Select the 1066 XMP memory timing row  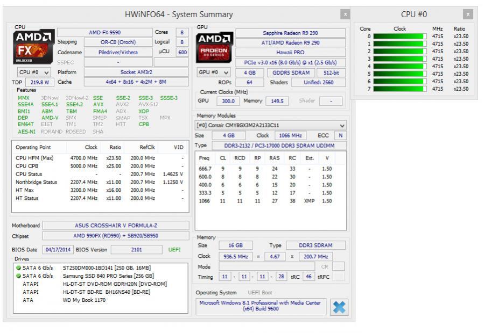[x=270, y=201]
